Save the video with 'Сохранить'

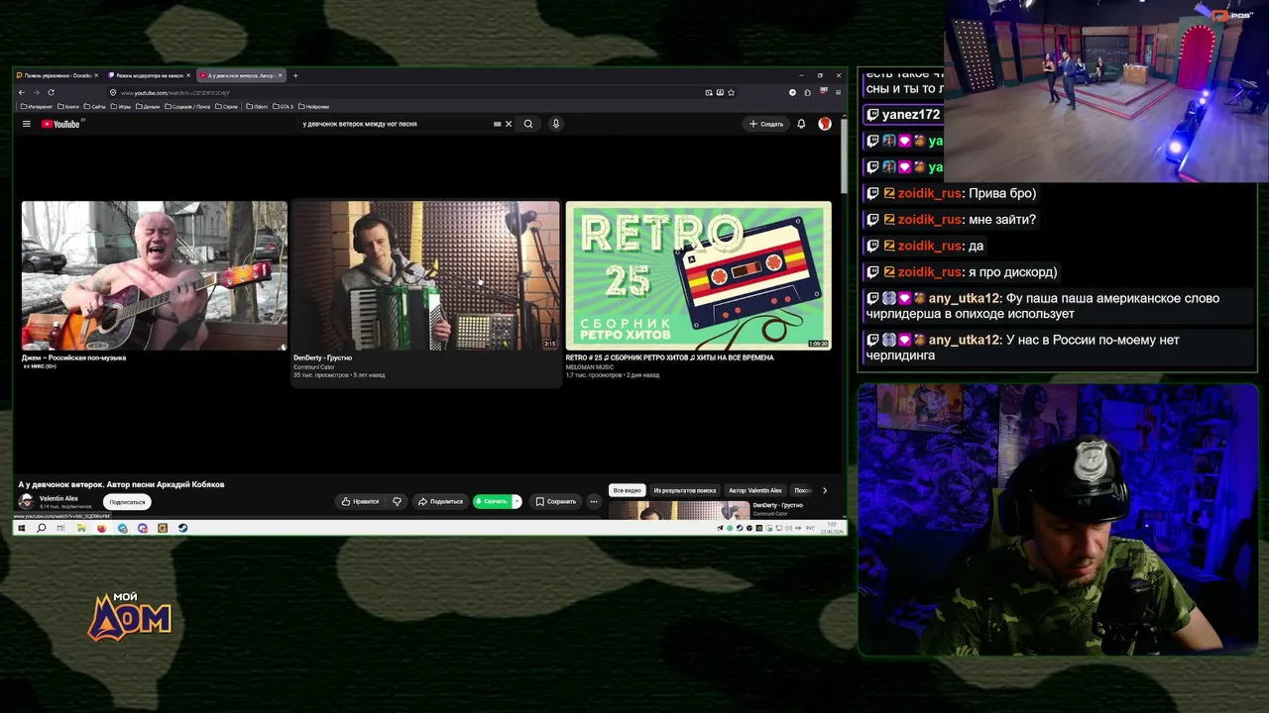click(555, 501)
